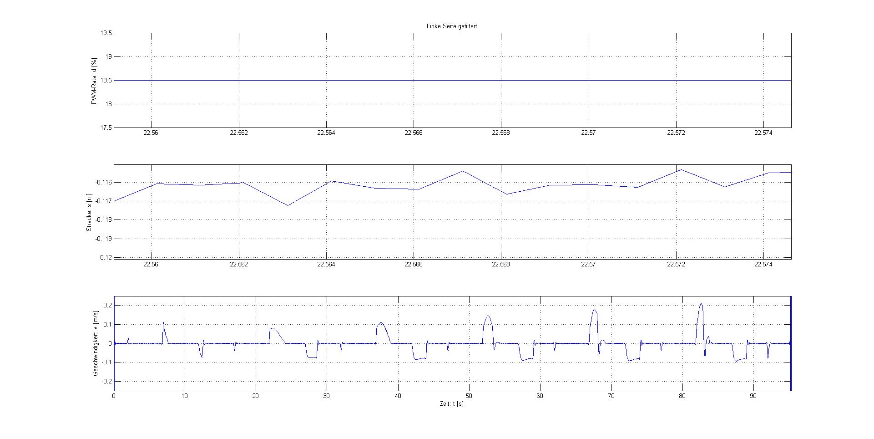Click the 22.574 tick under the PWM plot
Screen dimensions: 874x439
click(763, 133)
